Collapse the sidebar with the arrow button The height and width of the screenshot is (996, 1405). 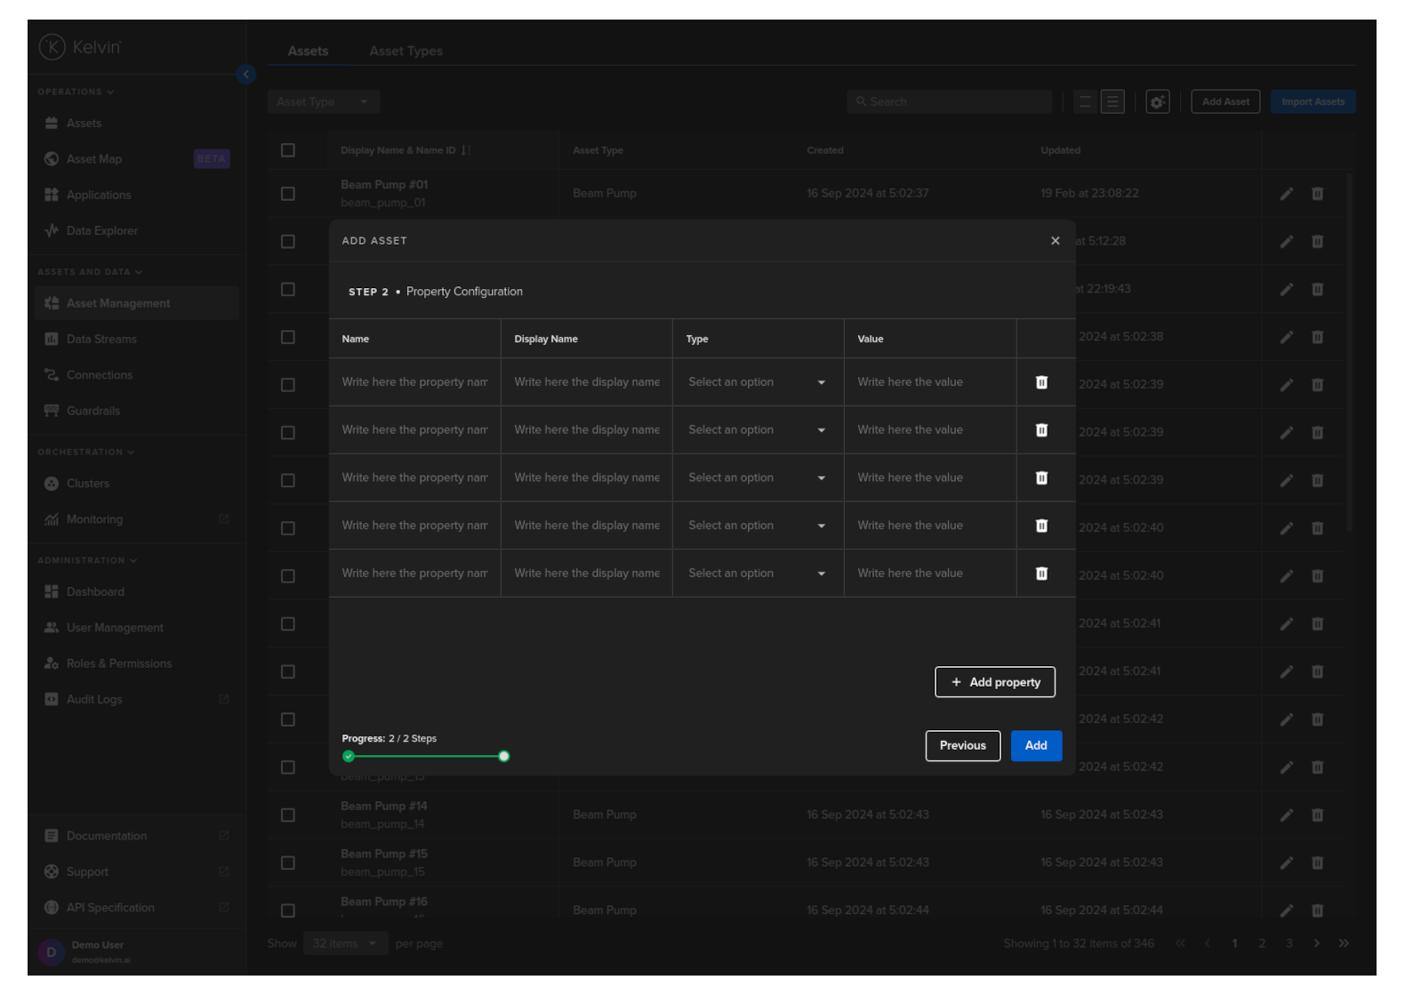[x=246, y=75]
